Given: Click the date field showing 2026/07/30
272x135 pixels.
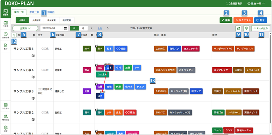Looking at the screenshot, I should [x=52, y=28].
